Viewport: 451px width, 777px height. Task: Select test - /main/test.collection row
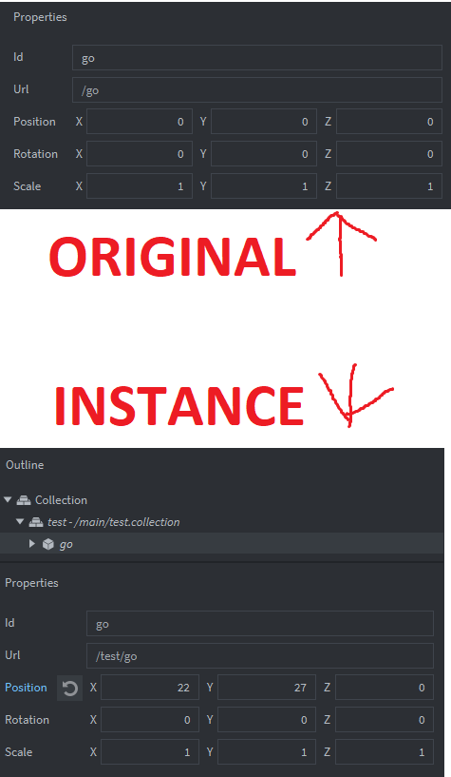coord(222,522)
